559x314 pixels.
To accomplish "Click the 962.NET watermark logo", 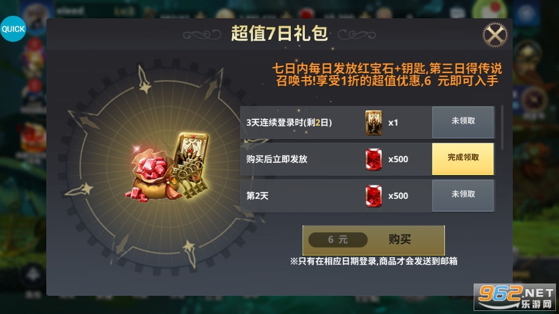I will pos(514,296).
